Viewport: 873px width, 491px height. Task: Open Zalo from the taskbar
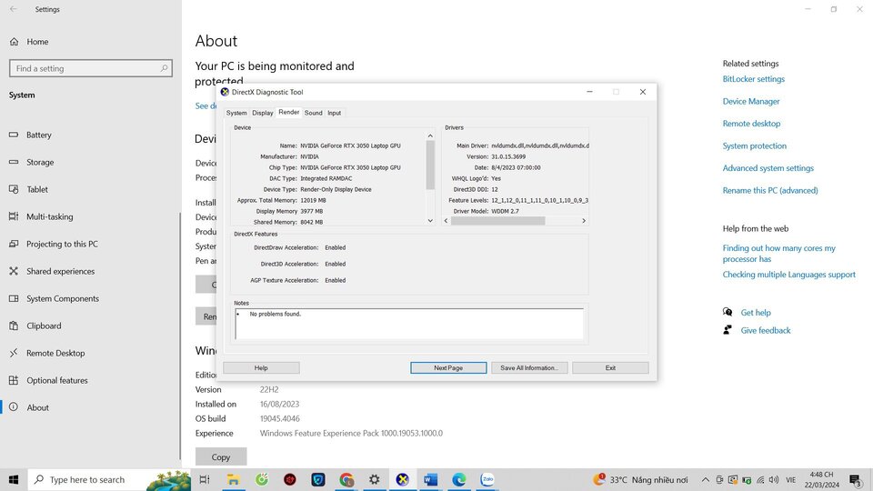(x=487, y=479)
